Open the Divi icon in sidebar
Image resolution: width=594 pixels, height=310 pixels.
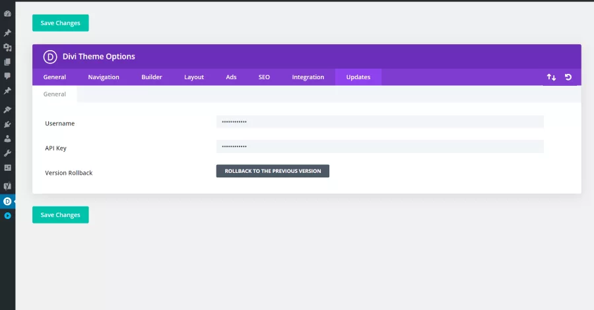(x=7, y=201)
